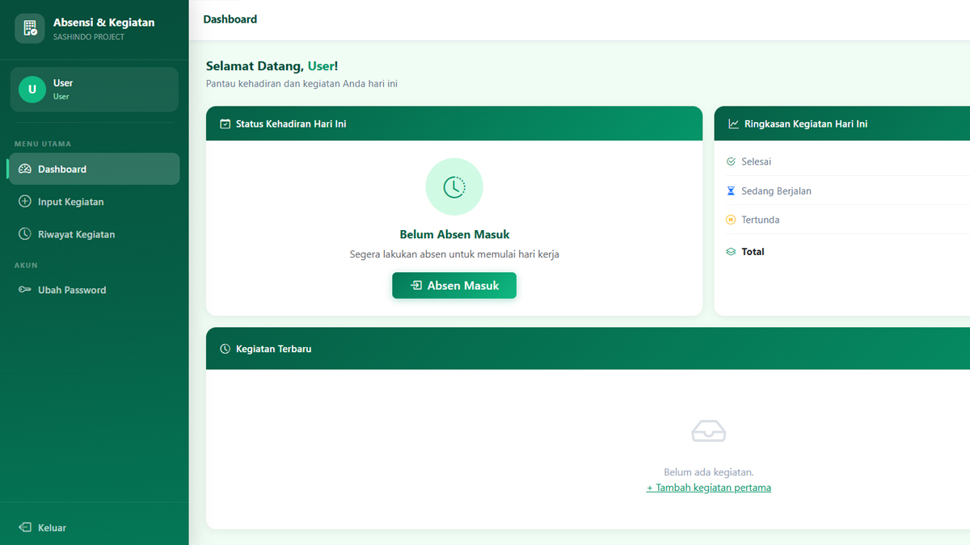Open the Input Kegiatan menu item
The width and height of the screenshot is (970, 545).
tap(93, 202)
